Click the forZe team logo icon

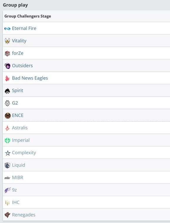pyautogui.click(x=7, y=53)
